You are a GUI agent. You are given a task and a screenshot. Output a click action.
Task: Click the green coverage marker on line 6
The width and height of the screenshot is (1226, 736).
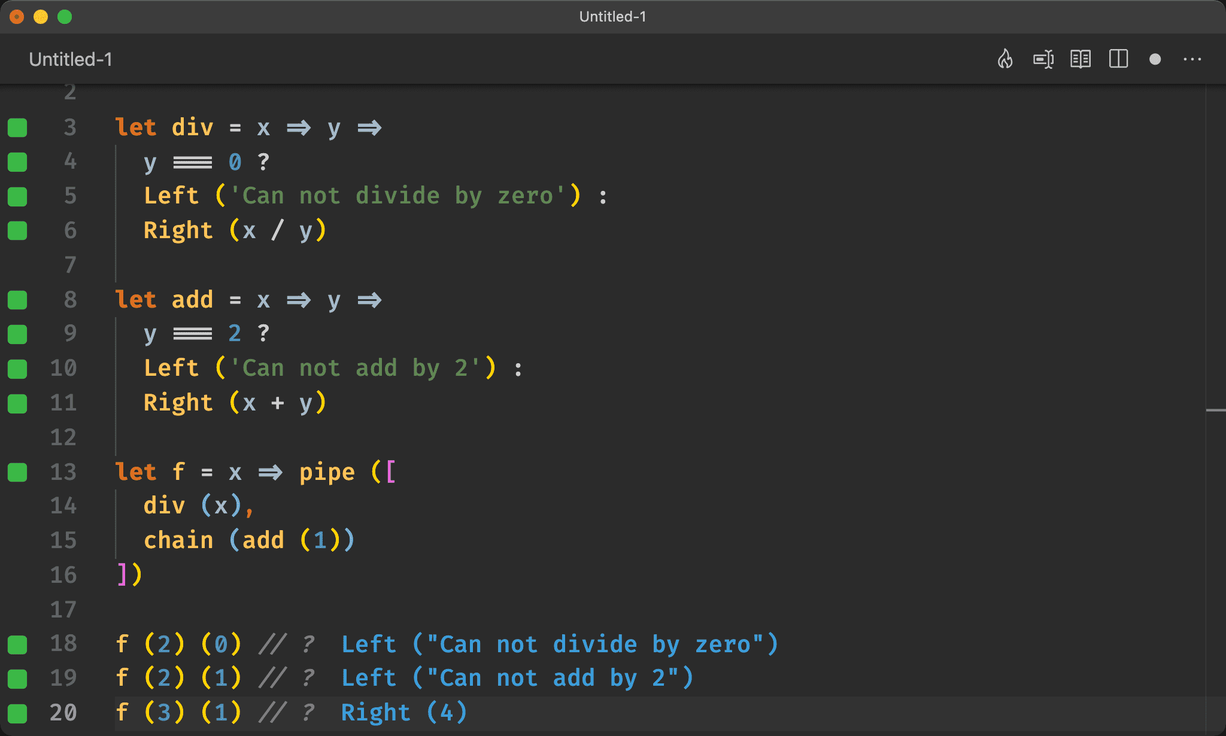[x=17, y=230]
